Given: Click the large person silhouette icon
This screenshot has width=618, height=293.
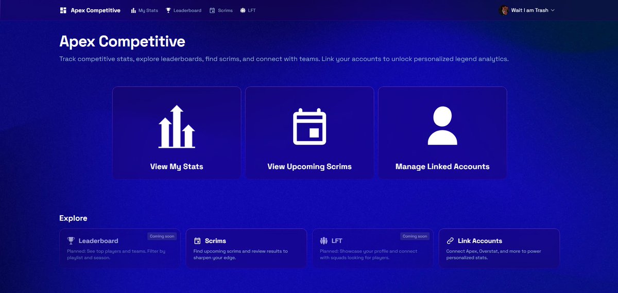Looking at the screenshot, I should 442,125.
